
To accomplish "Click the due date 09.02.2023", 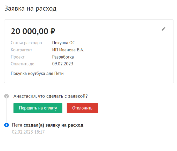I will tap(63, 64).
